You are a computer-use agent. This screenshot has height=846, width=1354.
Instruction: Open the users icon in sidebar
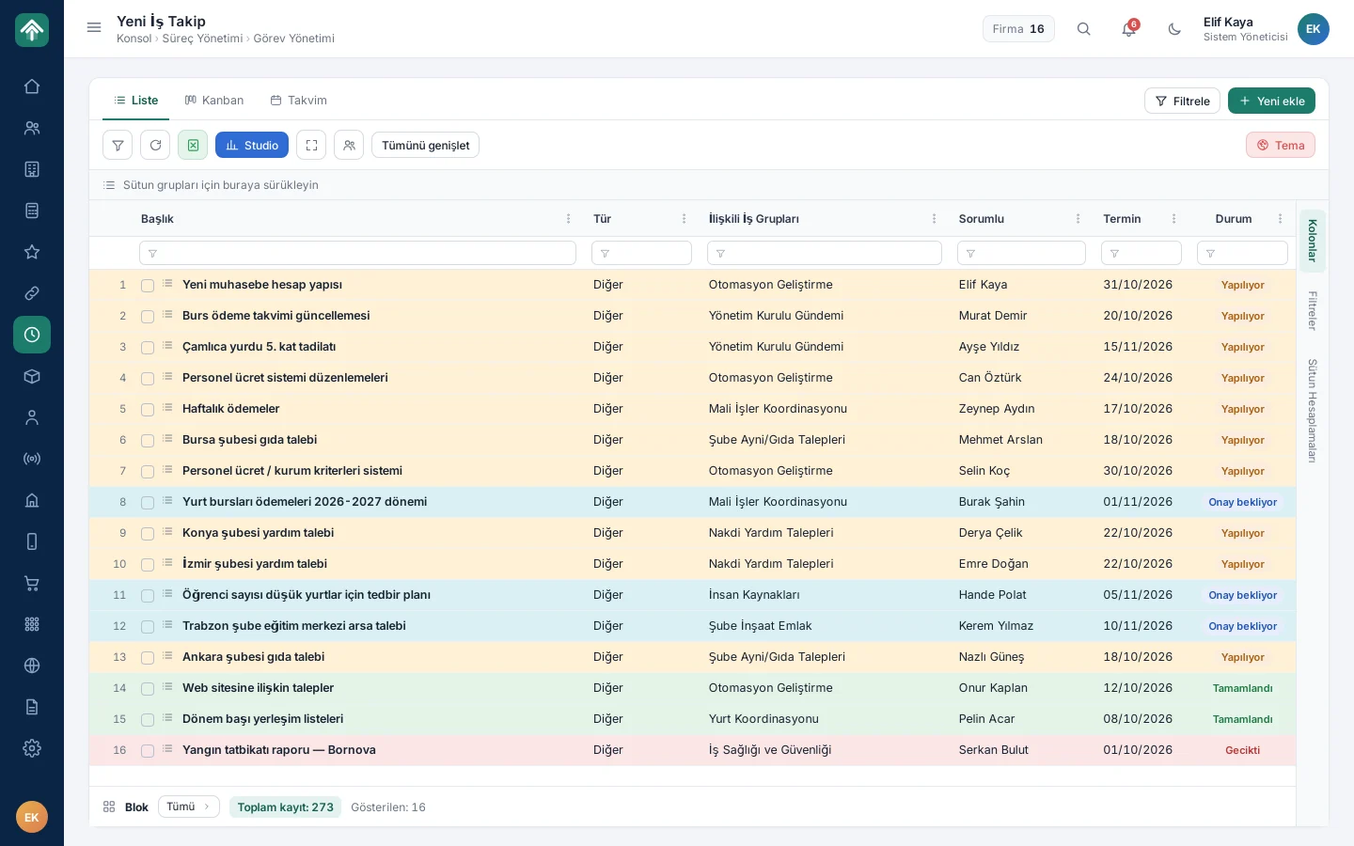[32, 128]
